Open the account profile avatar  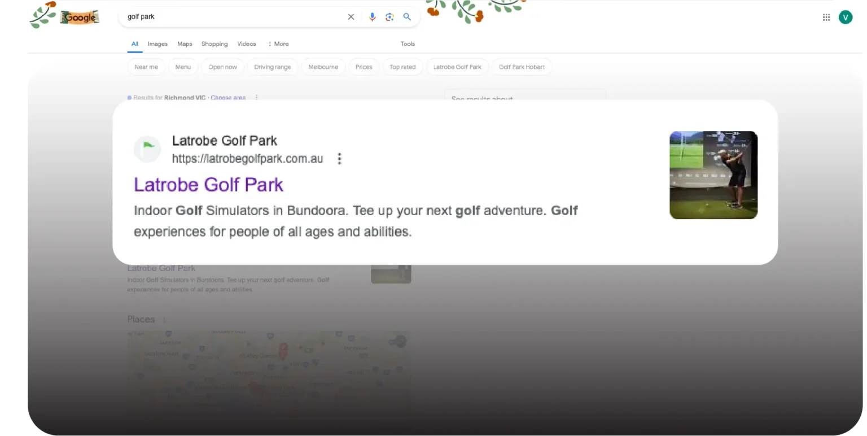tap(845, 18)
